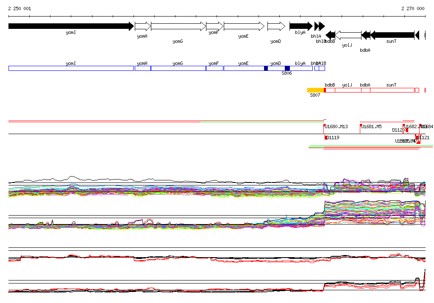The width and height of the screenshot is (434, 303).
Task: Click the black sunT reverse-strand arrow
Action: click(x=392, y=35)
